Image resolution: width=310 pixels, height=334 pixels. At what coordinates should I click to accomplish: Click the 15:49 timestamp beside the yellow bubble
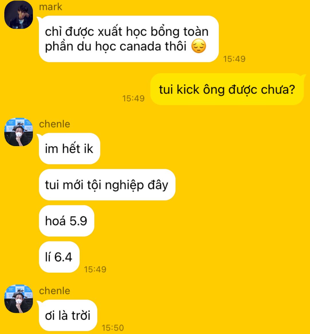point(133,98)
